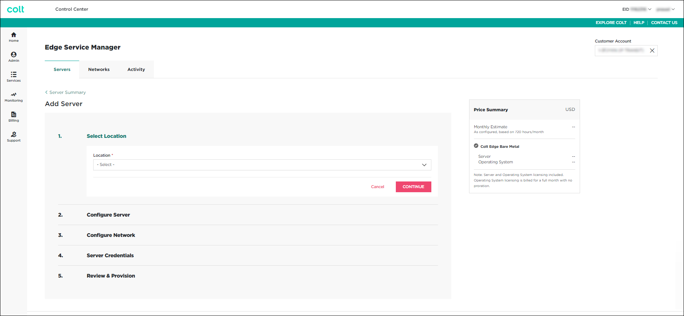Viewport: 684px width, 316px height.
Task: Clear the Customer Account field with X
Action: click(652, 51)
